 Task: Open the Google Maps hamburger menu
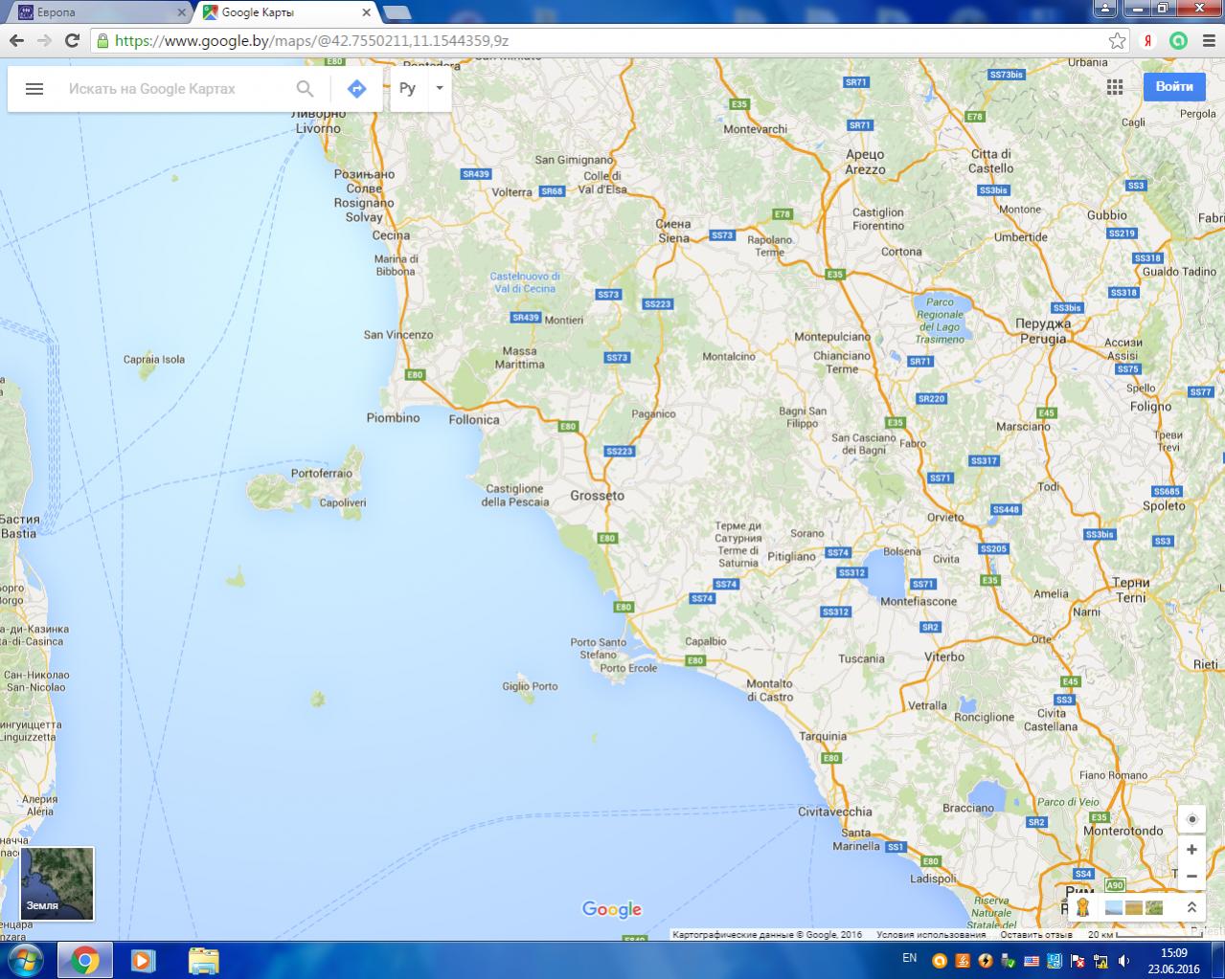[34, 89]
